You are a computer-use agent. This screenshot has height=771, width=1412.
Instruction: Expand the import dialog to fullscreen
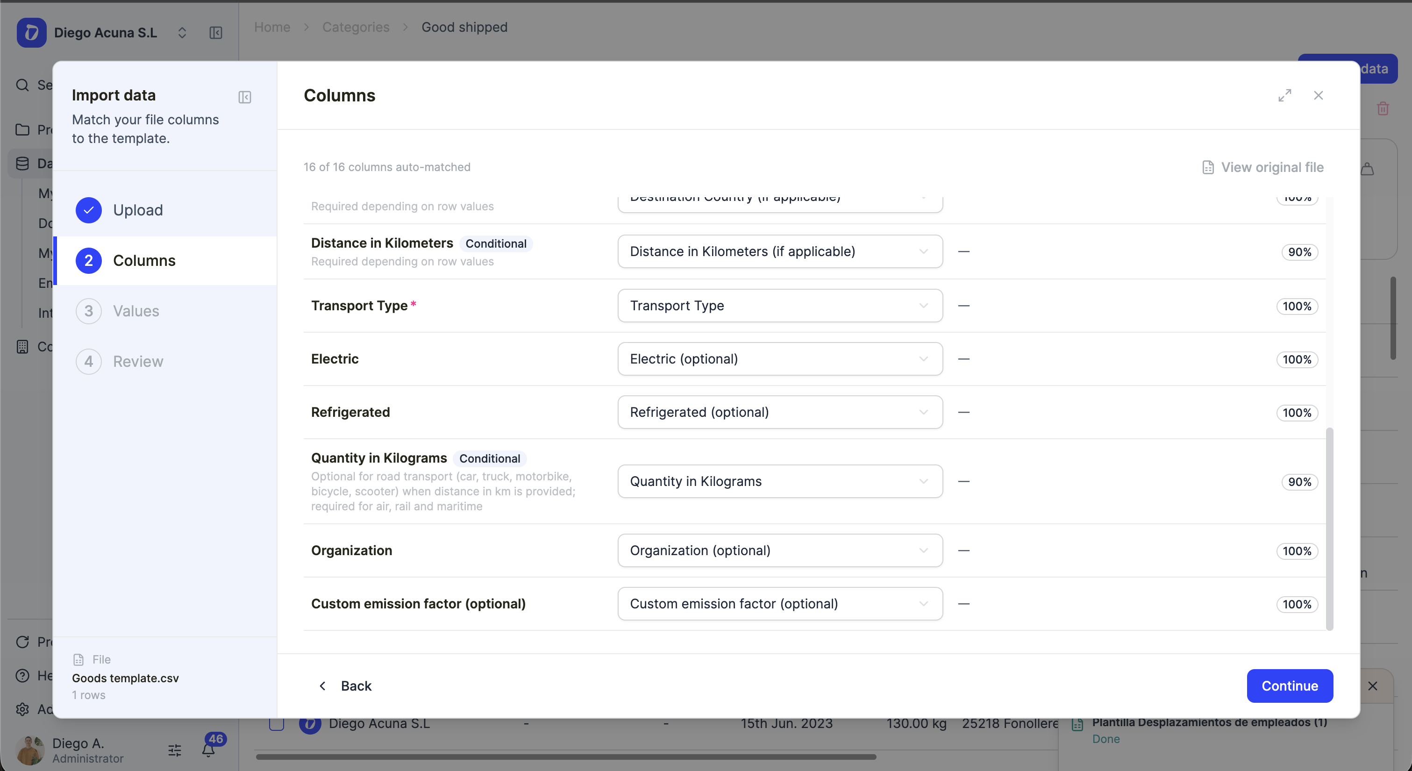click(1285, 95)
